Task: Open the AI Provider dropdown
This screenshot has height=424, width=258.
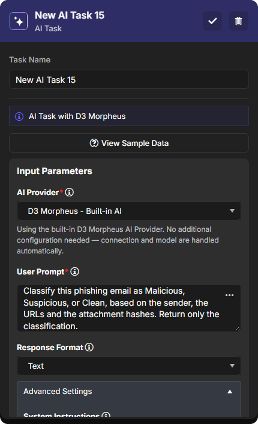Action: (129, 211)
